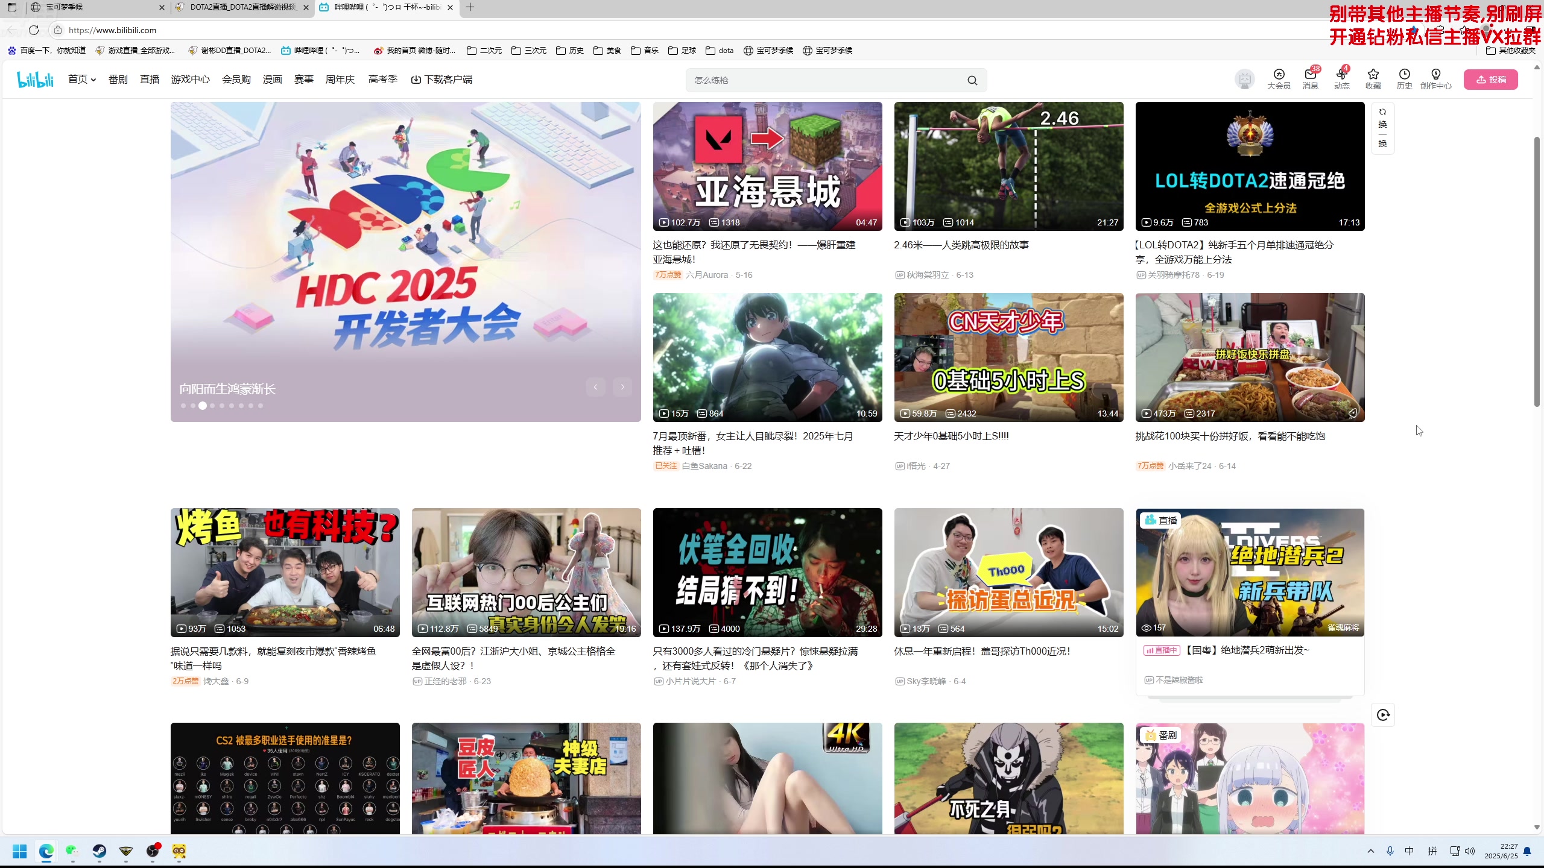Click the floating refresh icon at right
Screen dimensions: 1544x868
[1383, 715]
